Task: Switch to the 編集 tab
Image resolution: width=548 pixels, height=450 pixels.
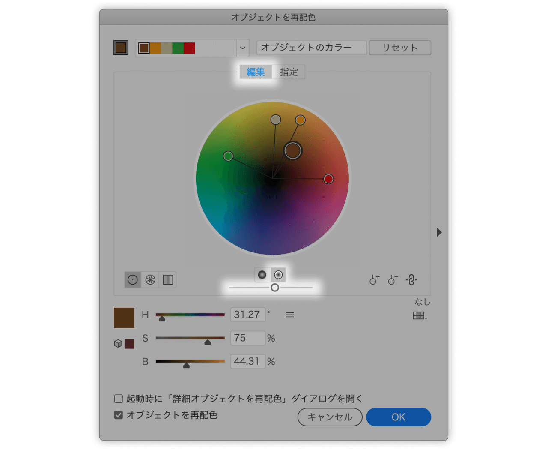Action: tap(256, 72)
